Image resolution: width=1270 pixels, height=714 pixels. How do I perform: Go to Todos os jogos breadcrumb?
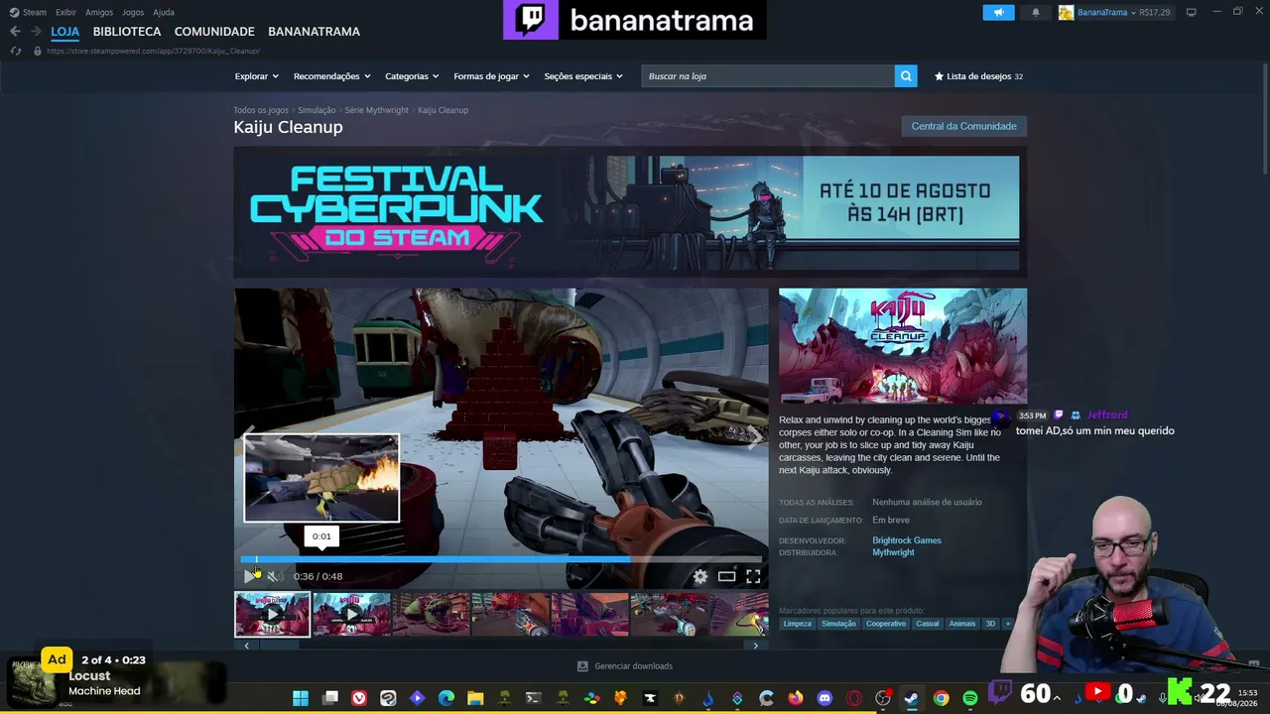click(261, 110)
